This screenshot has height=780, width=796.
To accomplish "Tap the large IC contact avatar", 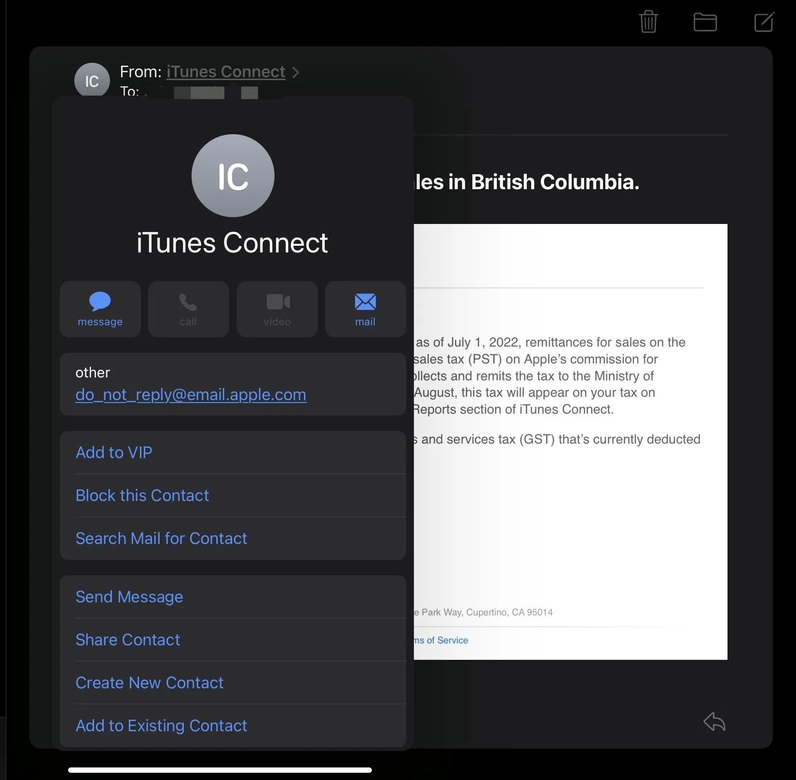I will 233,176.
